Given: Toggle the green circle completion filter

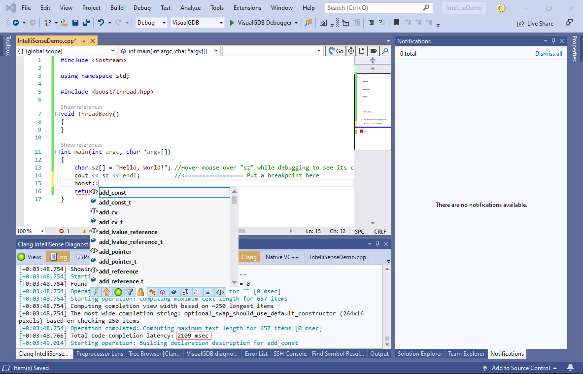Looking at the screenshot, I should click(x=118, y=292).
